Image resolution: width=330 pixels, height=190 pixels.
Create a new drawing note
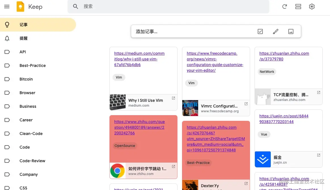(x=276, y=31)
